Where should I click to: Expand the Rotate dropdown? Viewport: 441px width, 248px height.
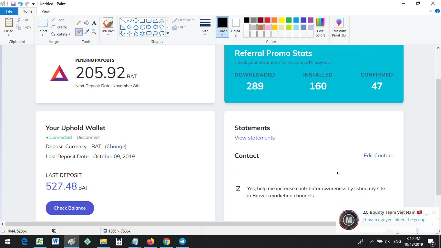(x=69, y=34)
